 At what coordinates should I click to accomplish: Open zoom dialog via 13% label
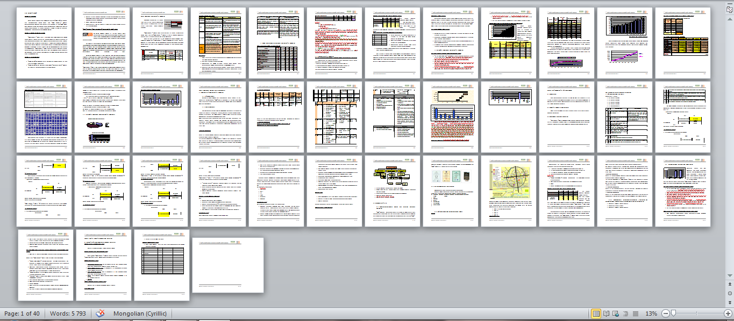coord(651,313)
